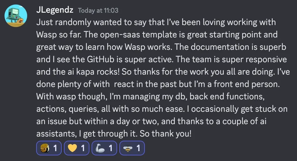
Task: Click JLegendz's BMO avatar picture
Action: pyautogui.click(x=16, y=16)
